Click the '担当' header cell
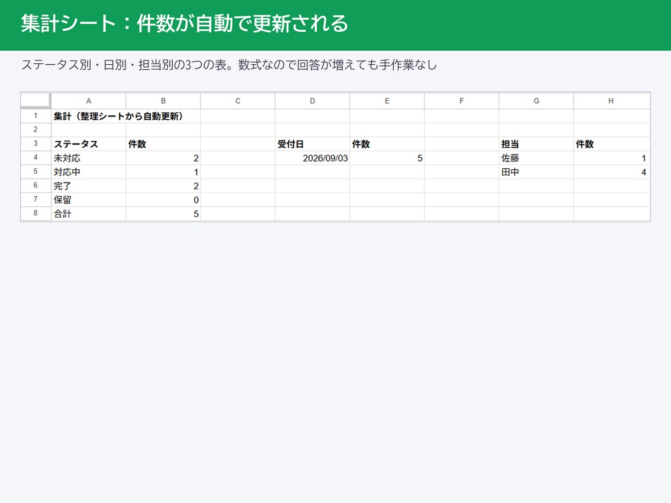The height and width of the screenshot is (503, 671). pyautogui.click(x=536, y=144)
